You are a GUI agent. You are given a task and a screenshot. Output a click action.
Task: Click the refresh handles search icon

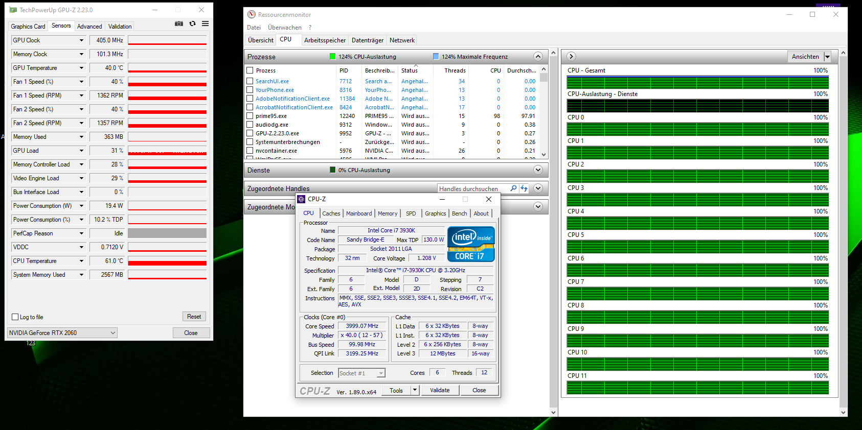point(524,188)
